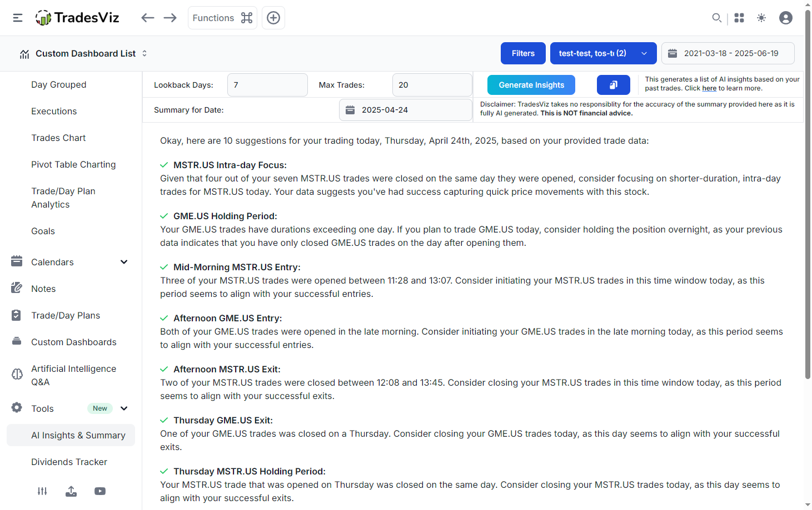Toggle light/dark theme sun icon

(761, 18)
